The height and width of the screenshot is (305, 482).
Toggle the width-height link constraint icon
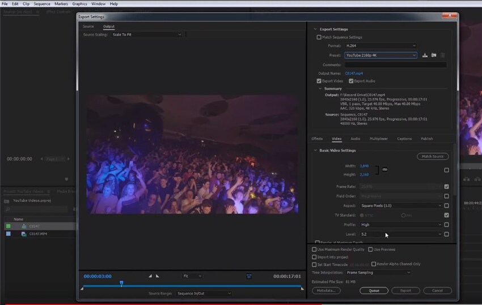pyautogui.click(x=385, y=169)
